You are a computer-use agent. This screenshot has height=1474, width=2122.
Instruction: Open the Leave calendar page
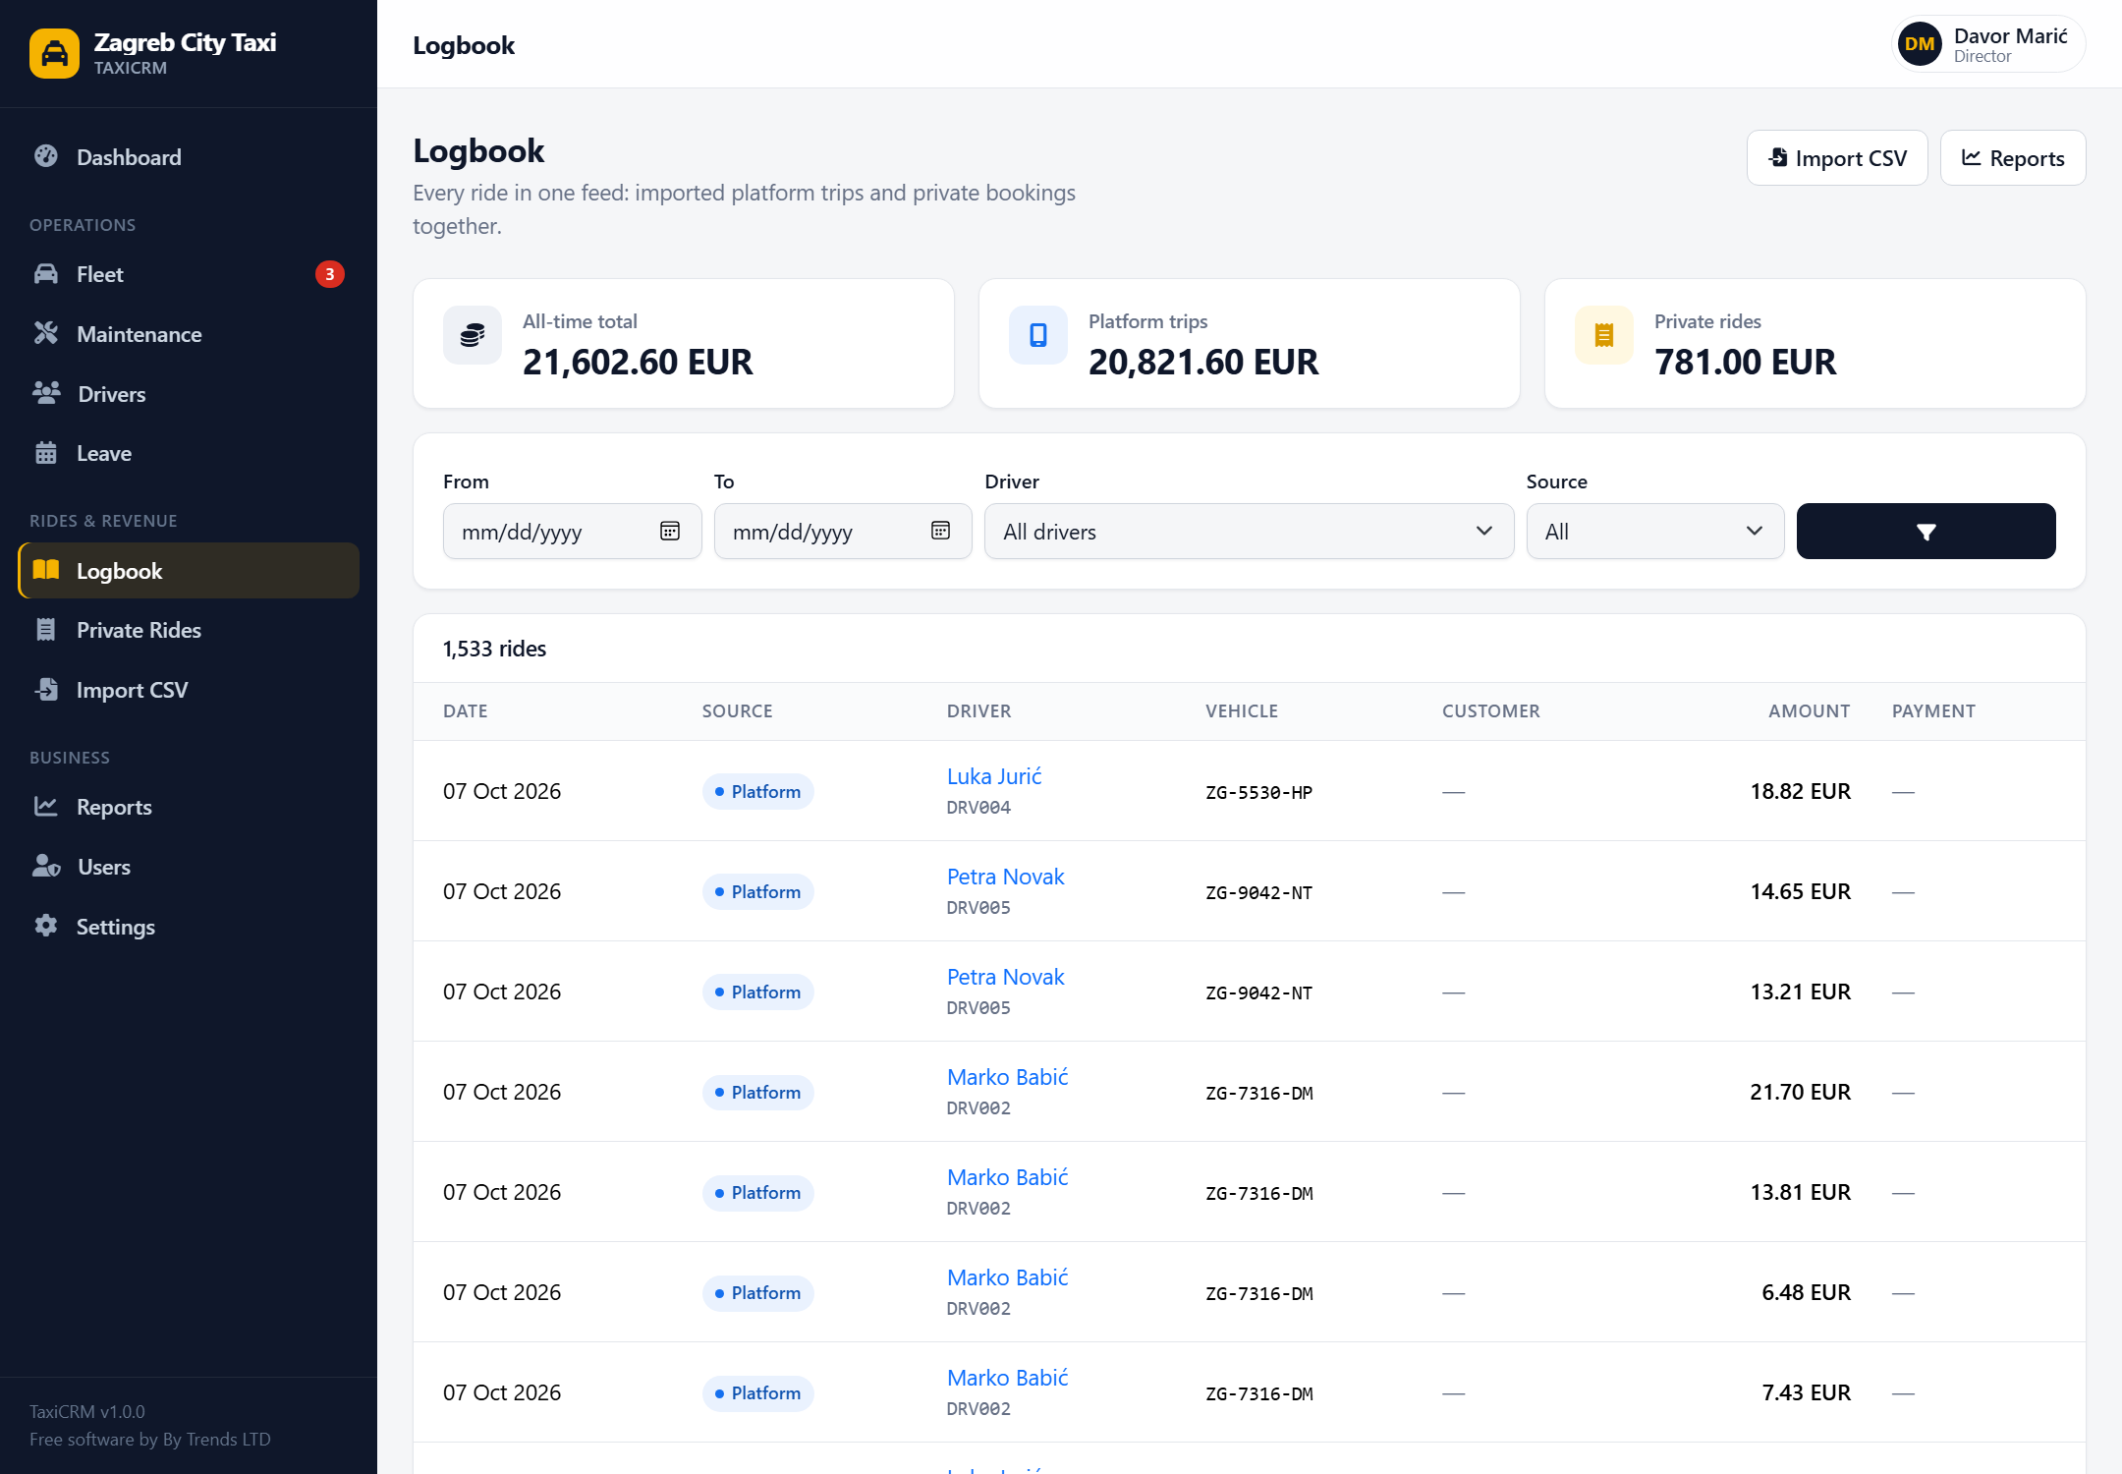[x=189, y=453]
